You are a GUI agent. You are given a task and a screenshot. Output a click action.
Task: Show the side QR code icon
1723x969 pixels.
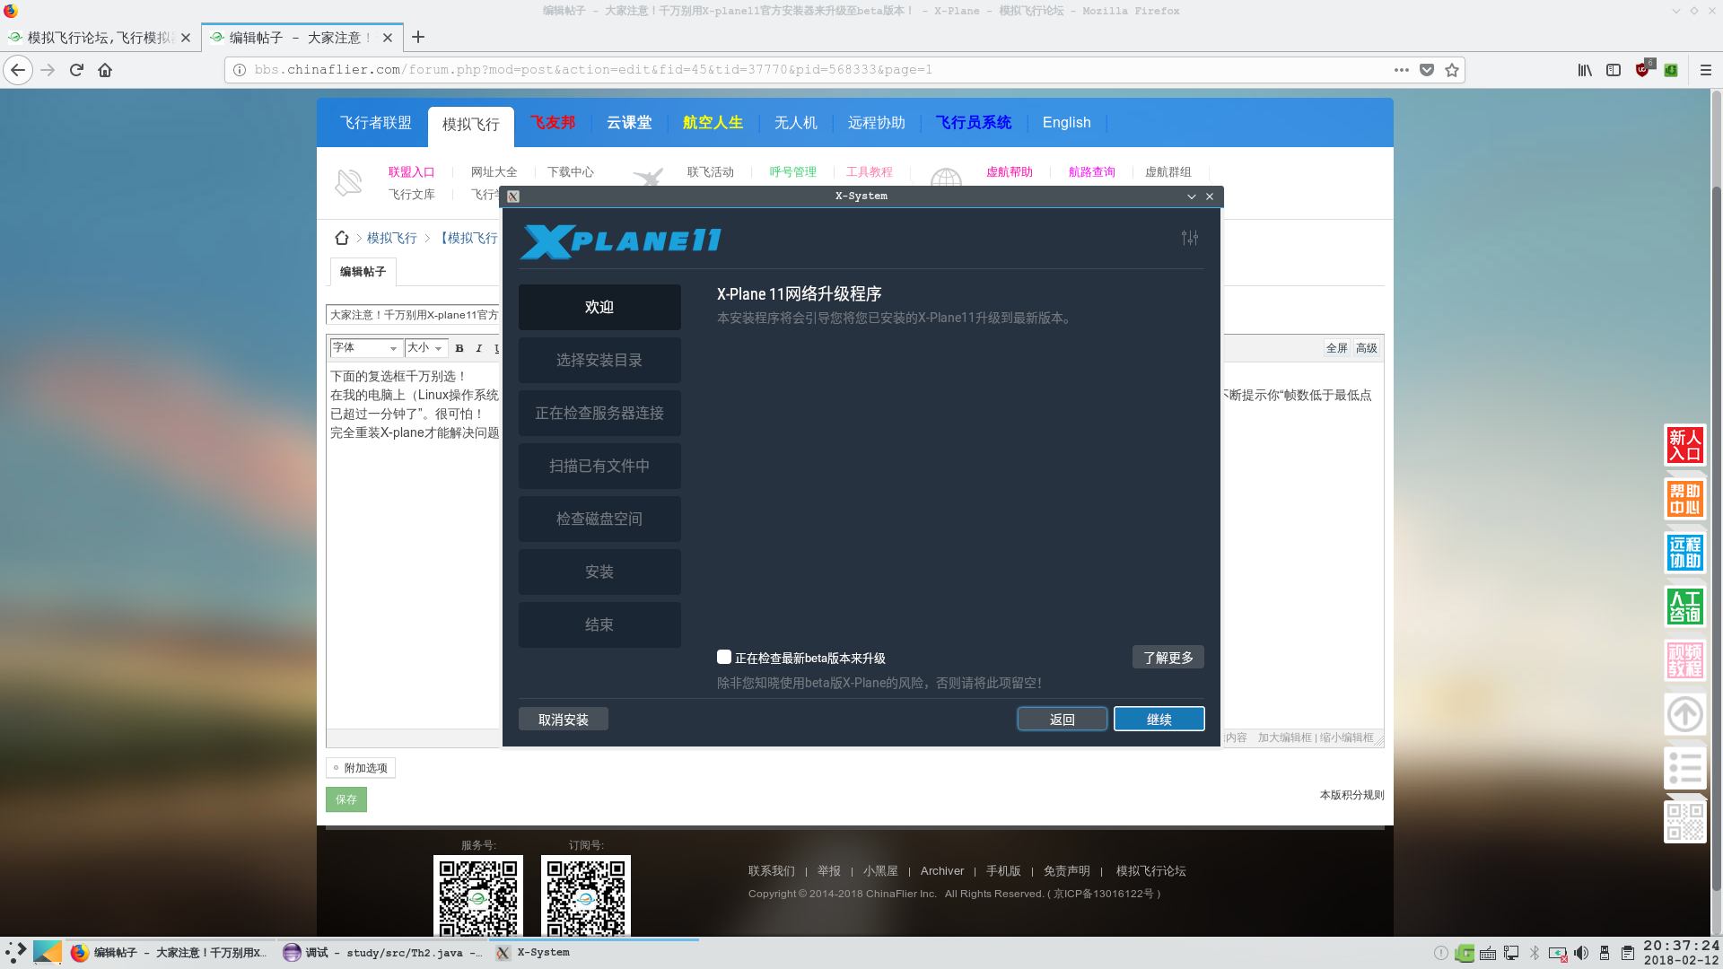pos(1685,822)
